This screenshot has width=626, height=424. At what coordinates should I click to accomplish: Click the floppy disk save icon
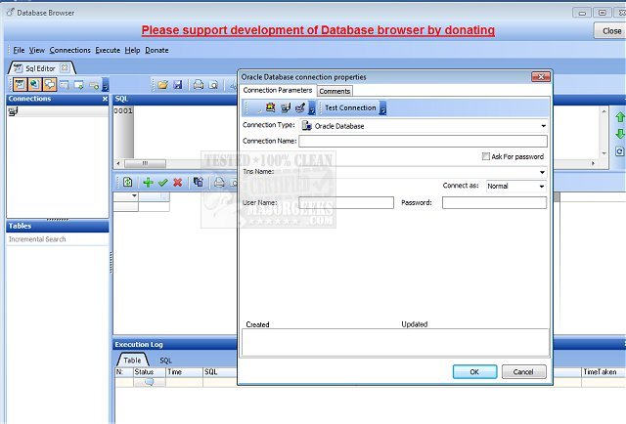tap(178, 85)
